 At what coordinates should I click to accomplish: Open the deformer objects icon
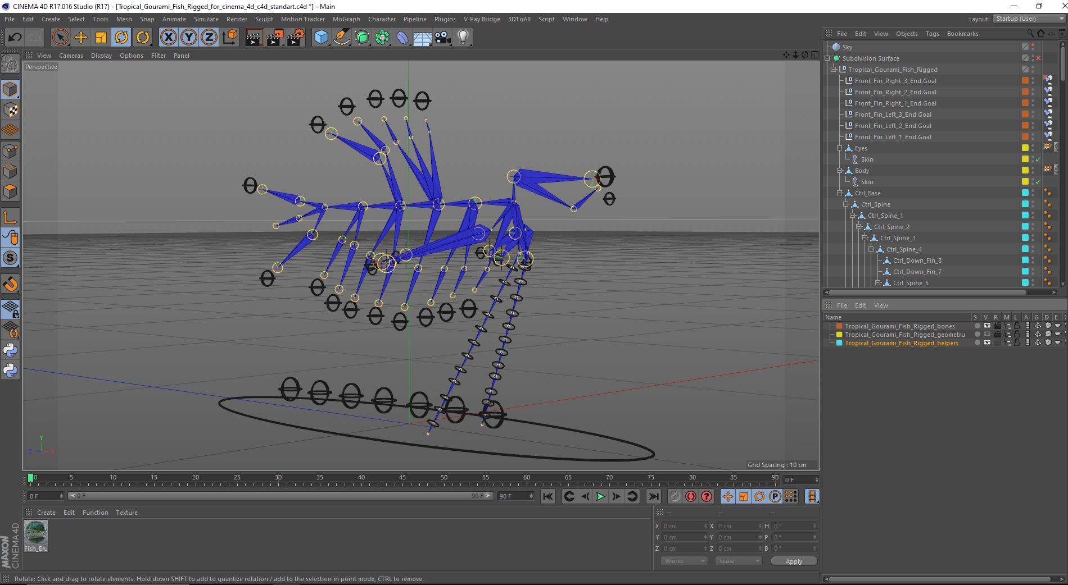[x=402, y=38]
